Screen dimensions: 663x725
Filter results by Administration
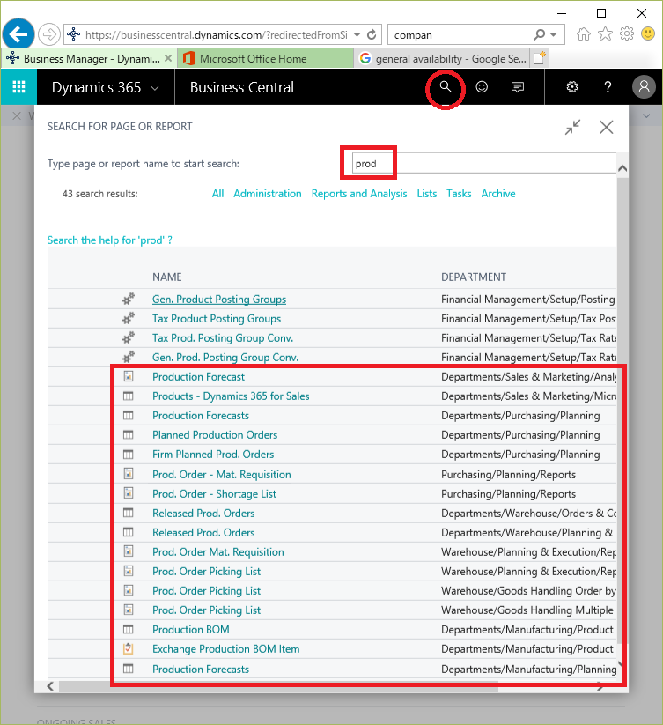267,193
